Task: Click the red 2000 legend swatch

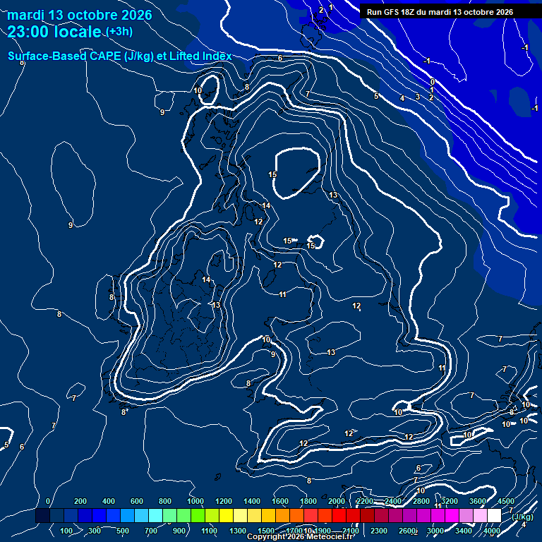Action: (339, 515)
